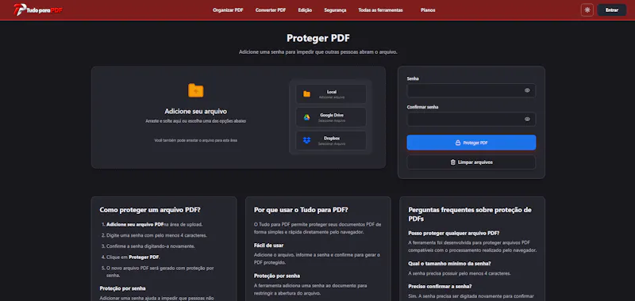Click 'Como proteger um arquivo PDF?' heading

(x=150, y=210)
